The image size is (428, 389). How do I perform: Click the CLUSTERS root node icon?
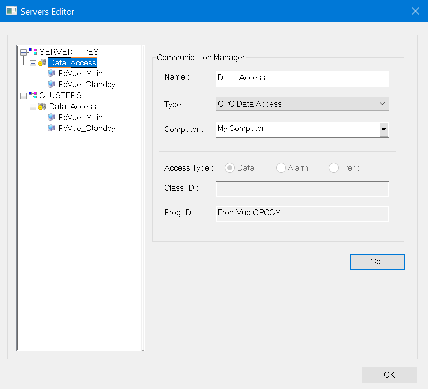(x=33, y=95)
